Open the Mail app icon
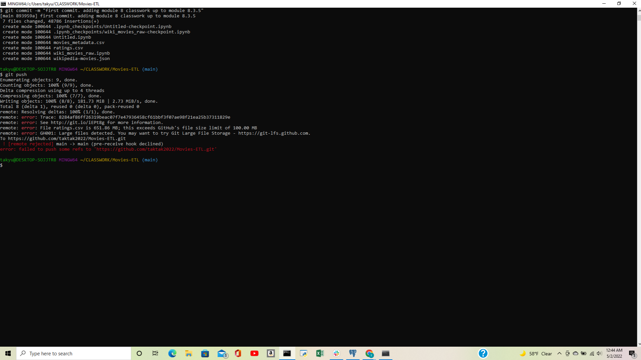This screenshot has width=641, height=360. pyautogui.click(x=222, y=353)
